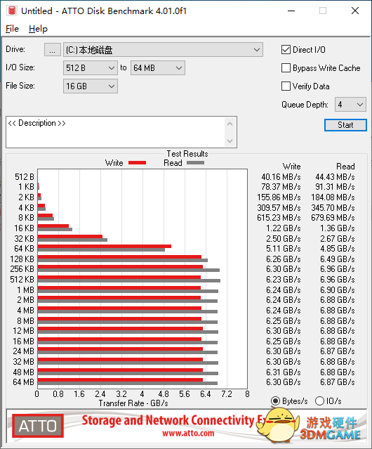Click the red Write legend swatch

pos(138,162)
